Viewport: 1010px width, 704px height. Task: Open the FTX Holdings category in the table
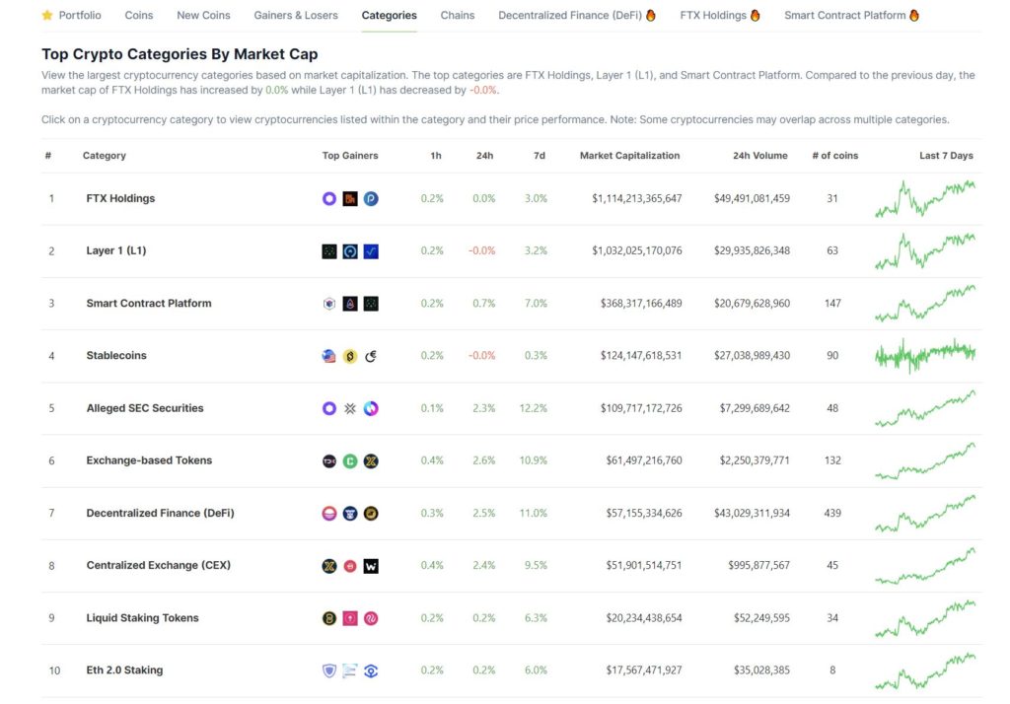click(x=120, y=198)
